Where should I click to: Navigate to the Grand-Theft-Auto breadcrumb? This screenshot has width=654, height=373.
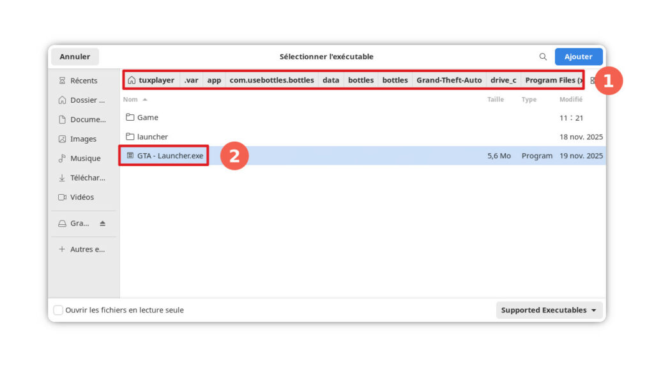click(x=449, y=80)
